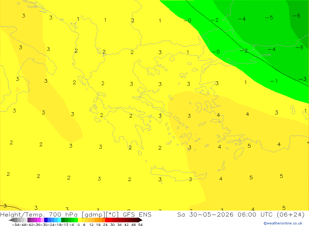
Task: Click the dark blue legend swatch above -30
Action: 46,220
